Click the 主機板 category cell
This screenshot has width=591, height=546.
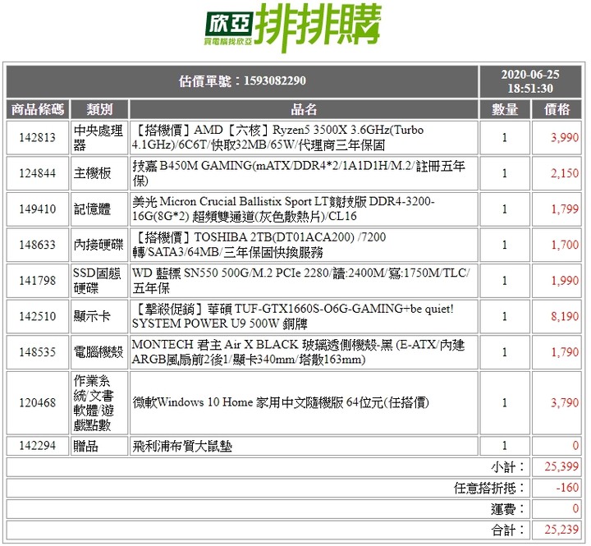(x=99, y=173)
